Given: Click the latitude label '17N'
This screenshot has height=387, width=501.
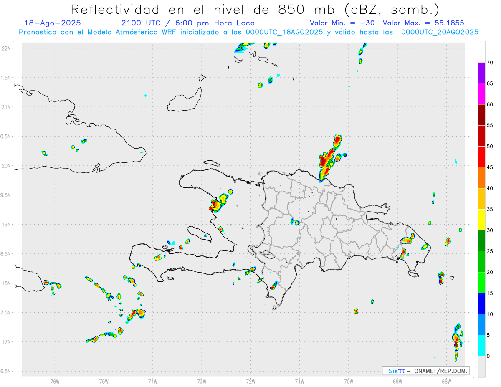Looking at the screenshot, I should point(7,342).
